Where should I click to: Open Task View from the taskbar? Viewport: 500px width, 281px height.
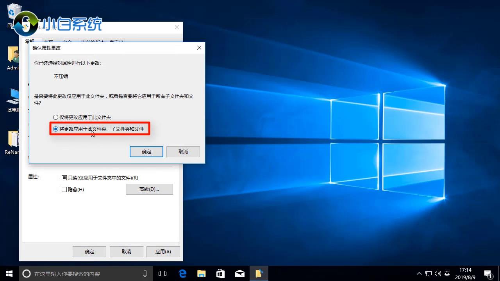[x=162, y=273]
